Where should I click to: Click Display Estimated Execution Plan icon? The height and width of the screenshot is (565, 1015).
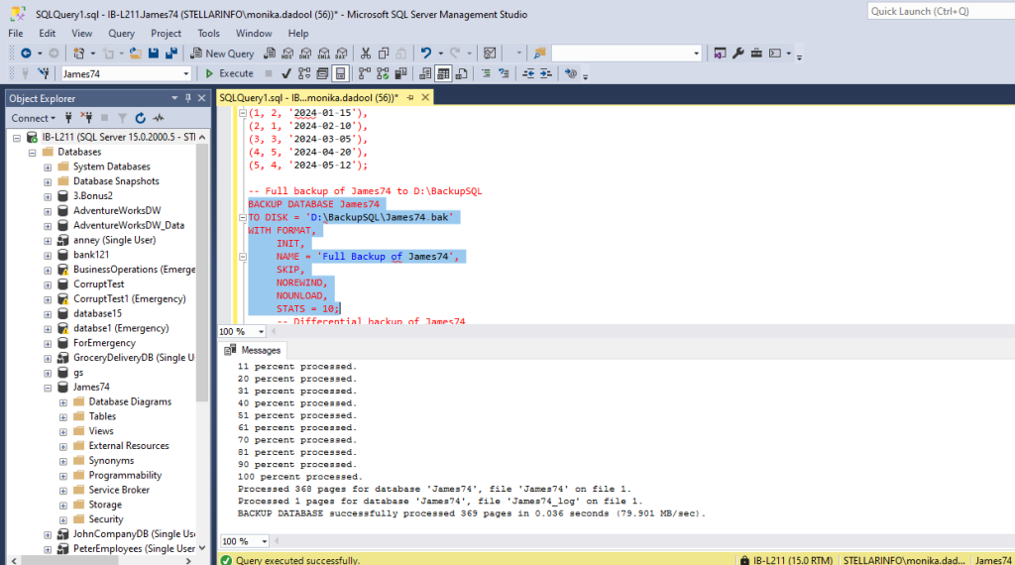pyautogui.click(x=304, y=73)
